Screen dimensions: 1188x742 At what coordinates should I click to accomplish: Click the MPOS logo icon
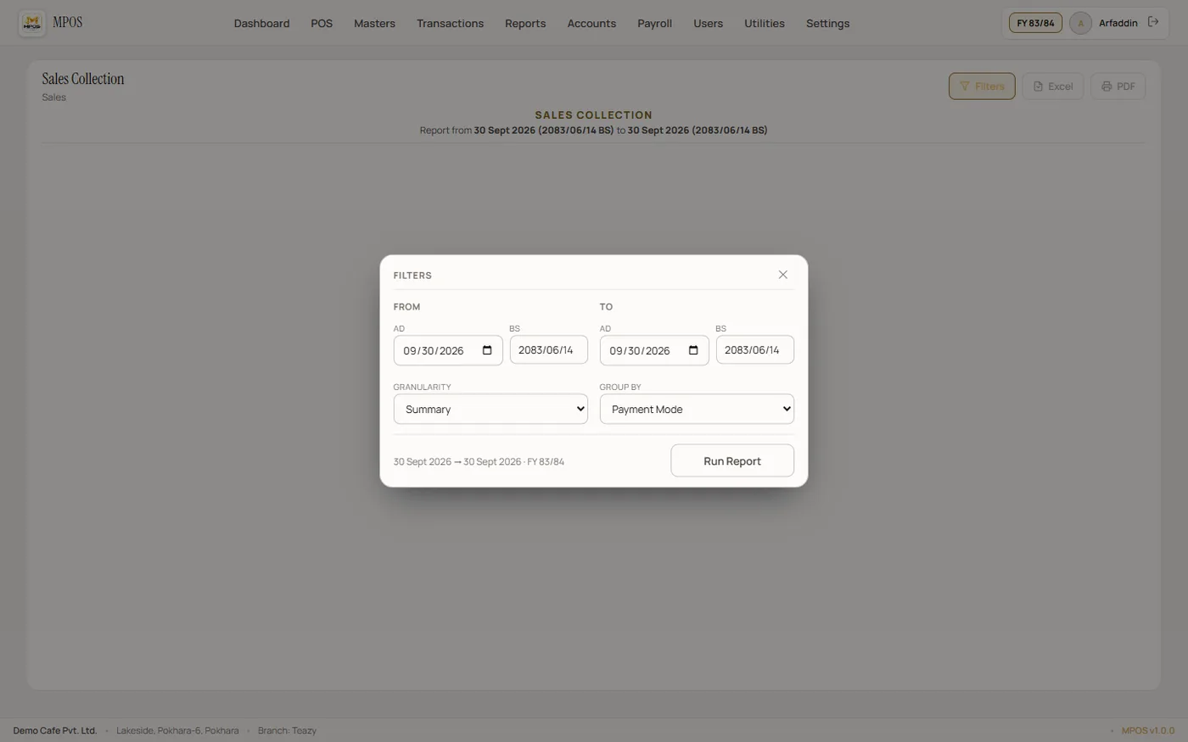(x=32, y=23)
